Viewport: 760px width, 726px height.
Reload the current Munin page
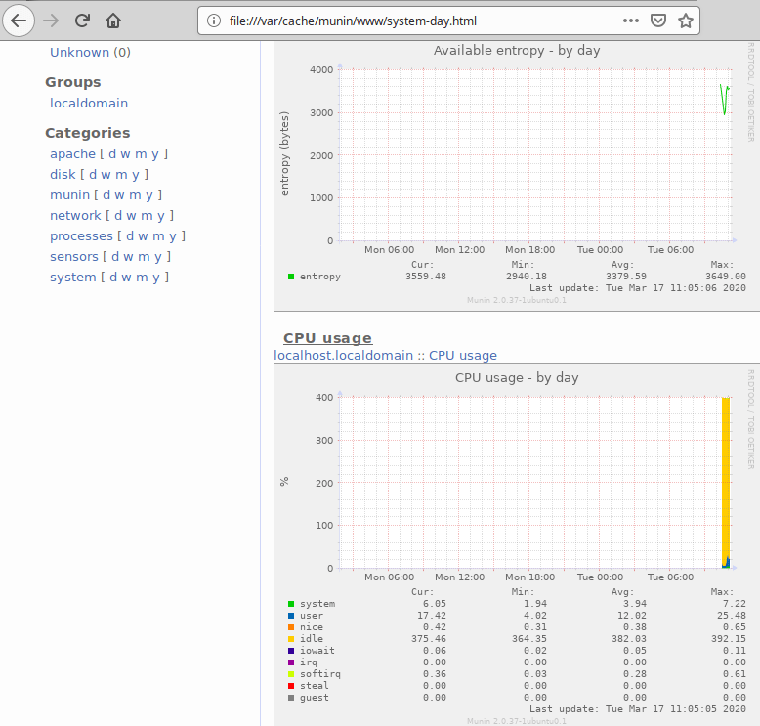(x=83, y=21)
